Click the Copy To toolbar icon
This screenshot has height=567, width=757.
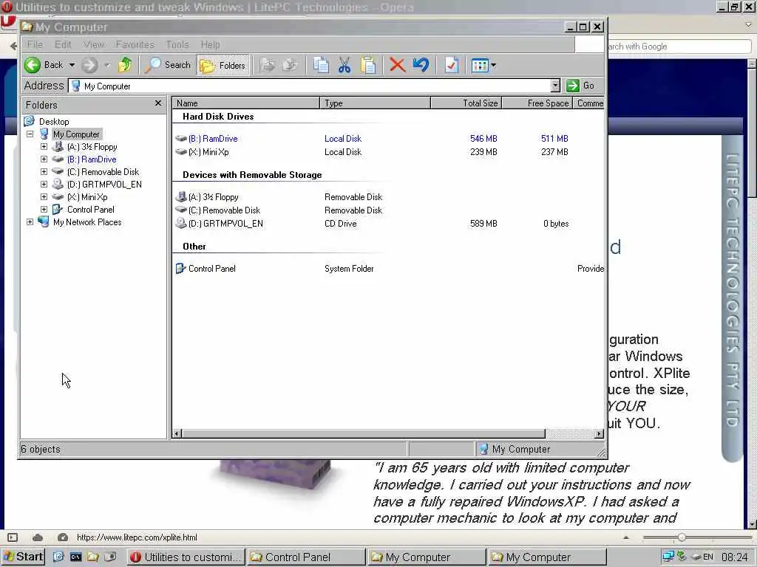tap(290, 65)
